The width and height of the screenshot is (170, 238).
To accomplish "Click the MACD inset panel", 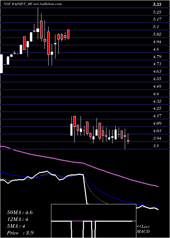I will (x=93, y=221).
